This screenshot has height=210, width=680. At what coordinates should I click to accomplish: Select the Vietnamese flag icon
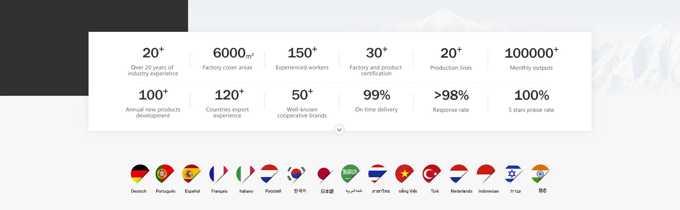click(x=404, y=174)
